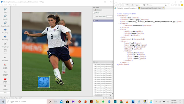184x104 pixels.
Task: Click the Delete RectBox red X
Action: pos(5,79)
